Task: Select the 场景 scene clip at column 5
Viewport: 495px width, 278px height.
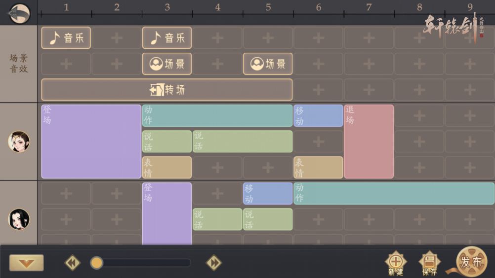Action: click(x=268, y=64)
